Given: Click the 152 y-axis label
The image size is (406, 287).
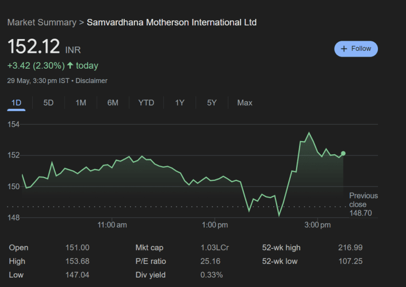Looking at the screenshot, I should [13, 155].
